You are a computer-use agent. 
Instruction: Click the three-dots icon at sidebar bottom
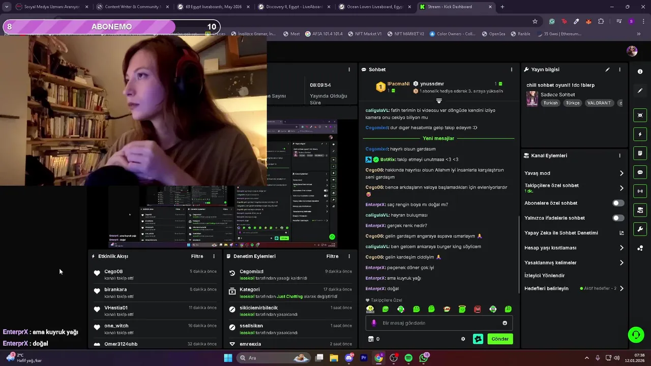(x=640, y=248)
